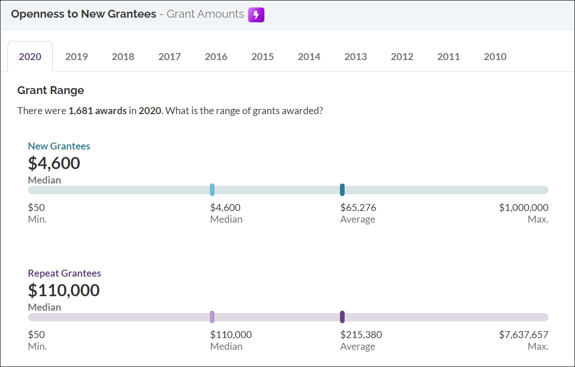Click the Repeat Grantees median slider marker
The image size is (575, 367).
pos(213,317)
